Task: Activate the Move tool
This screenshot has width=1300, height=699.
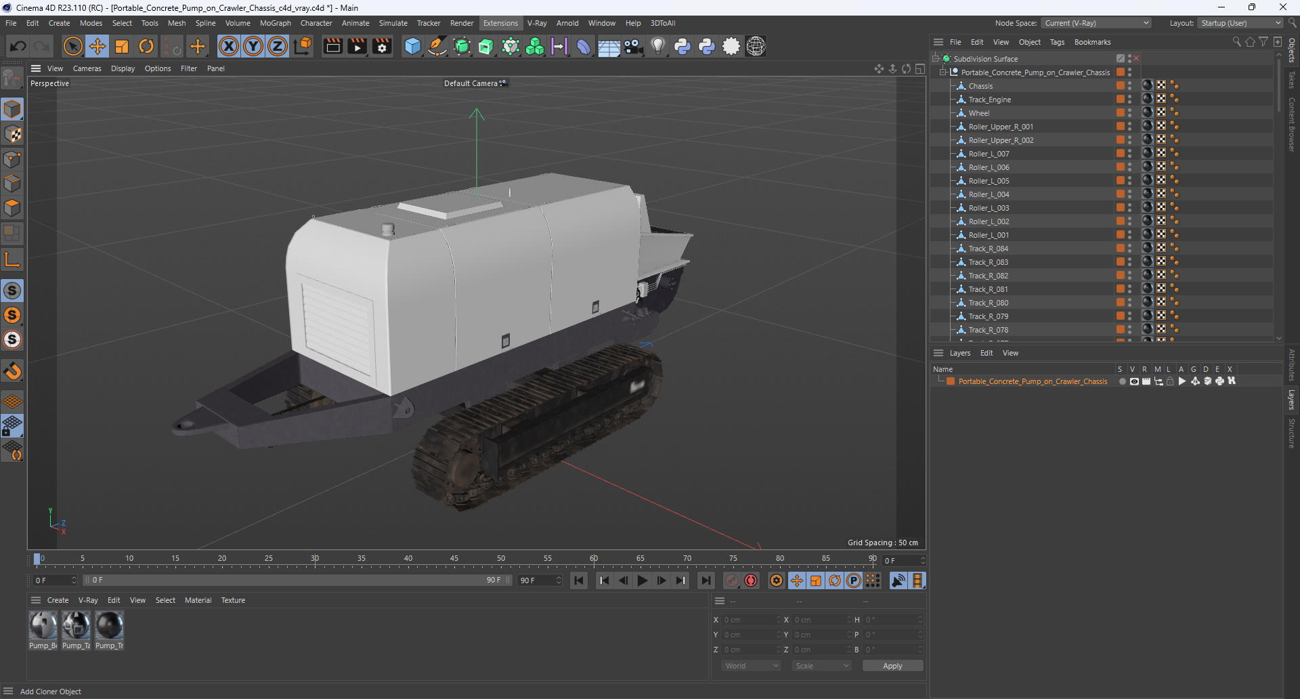Action: [x=97, y=46]
